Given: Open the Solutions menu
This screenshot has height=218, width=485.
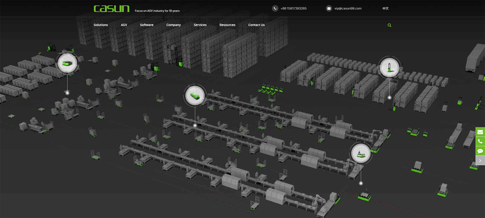Looking at the screenshot, I should coord(101,25).
